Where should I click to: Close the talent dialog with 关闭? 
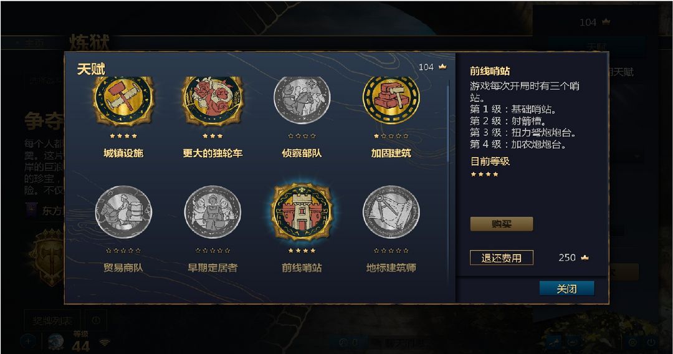click(x=566, y=289)
